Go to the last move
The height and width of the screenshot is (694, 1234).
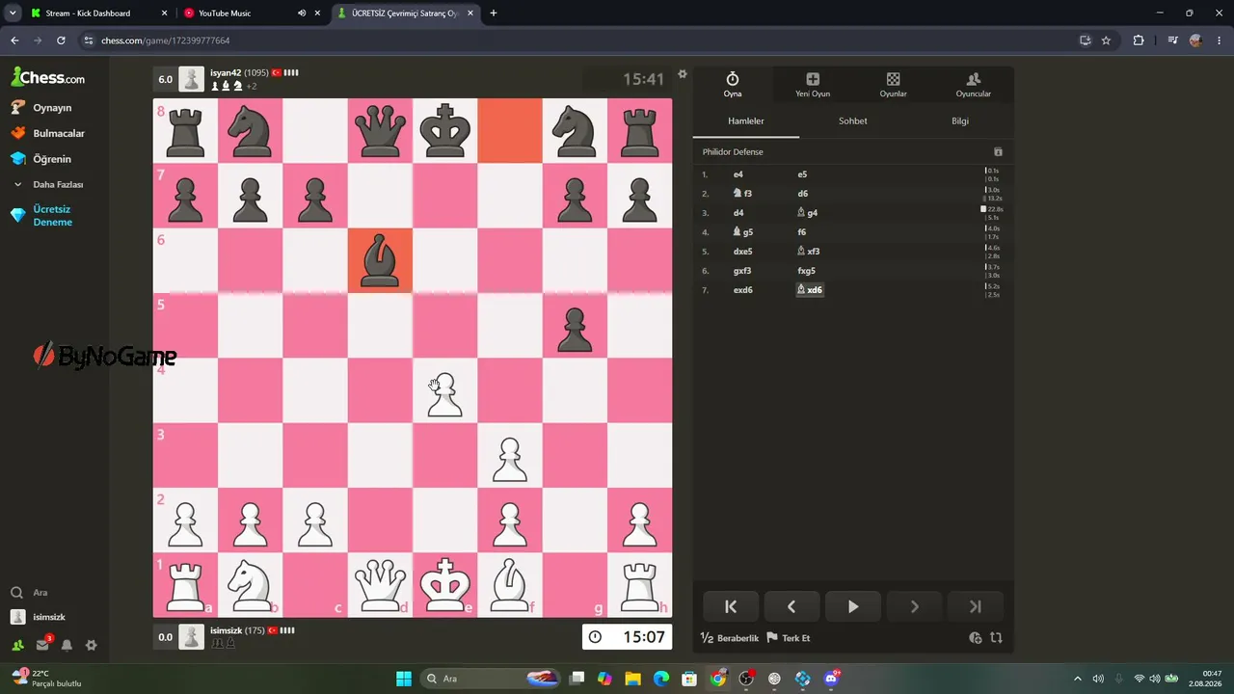tap(976, 606)
